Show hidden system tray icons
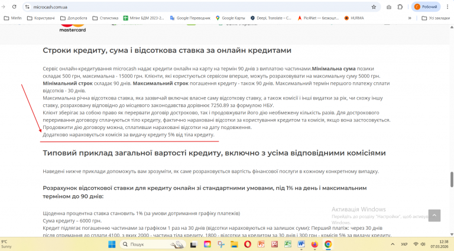 (393, 244)
